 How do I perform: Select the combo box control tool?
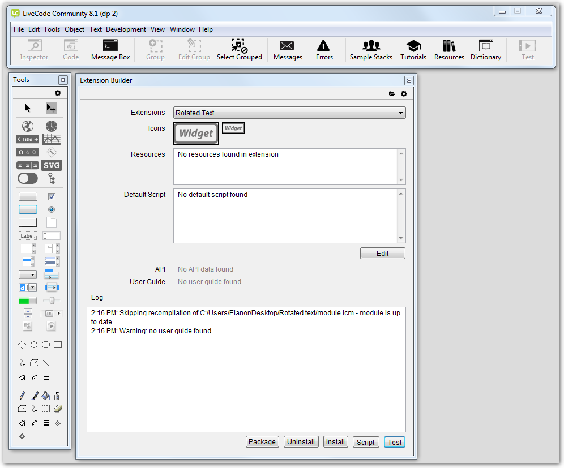[x=28, y=287]
